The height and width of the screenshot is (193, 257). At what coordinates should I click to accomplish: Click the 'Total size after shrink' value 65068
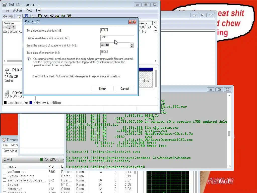[104, 52]
